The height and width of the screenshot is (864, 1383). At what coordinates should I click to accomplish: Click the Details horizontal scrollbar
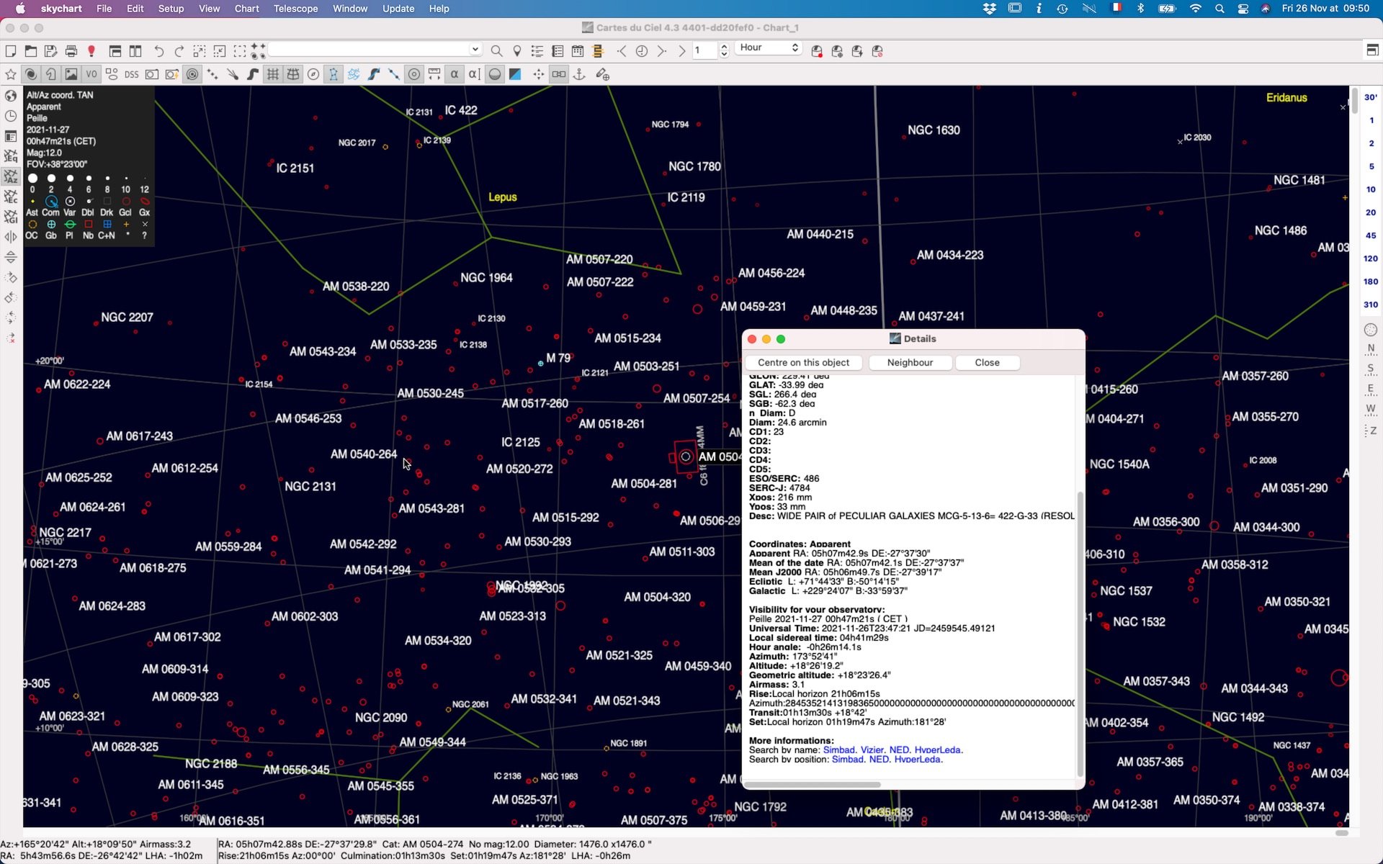(x=813, y=784)
